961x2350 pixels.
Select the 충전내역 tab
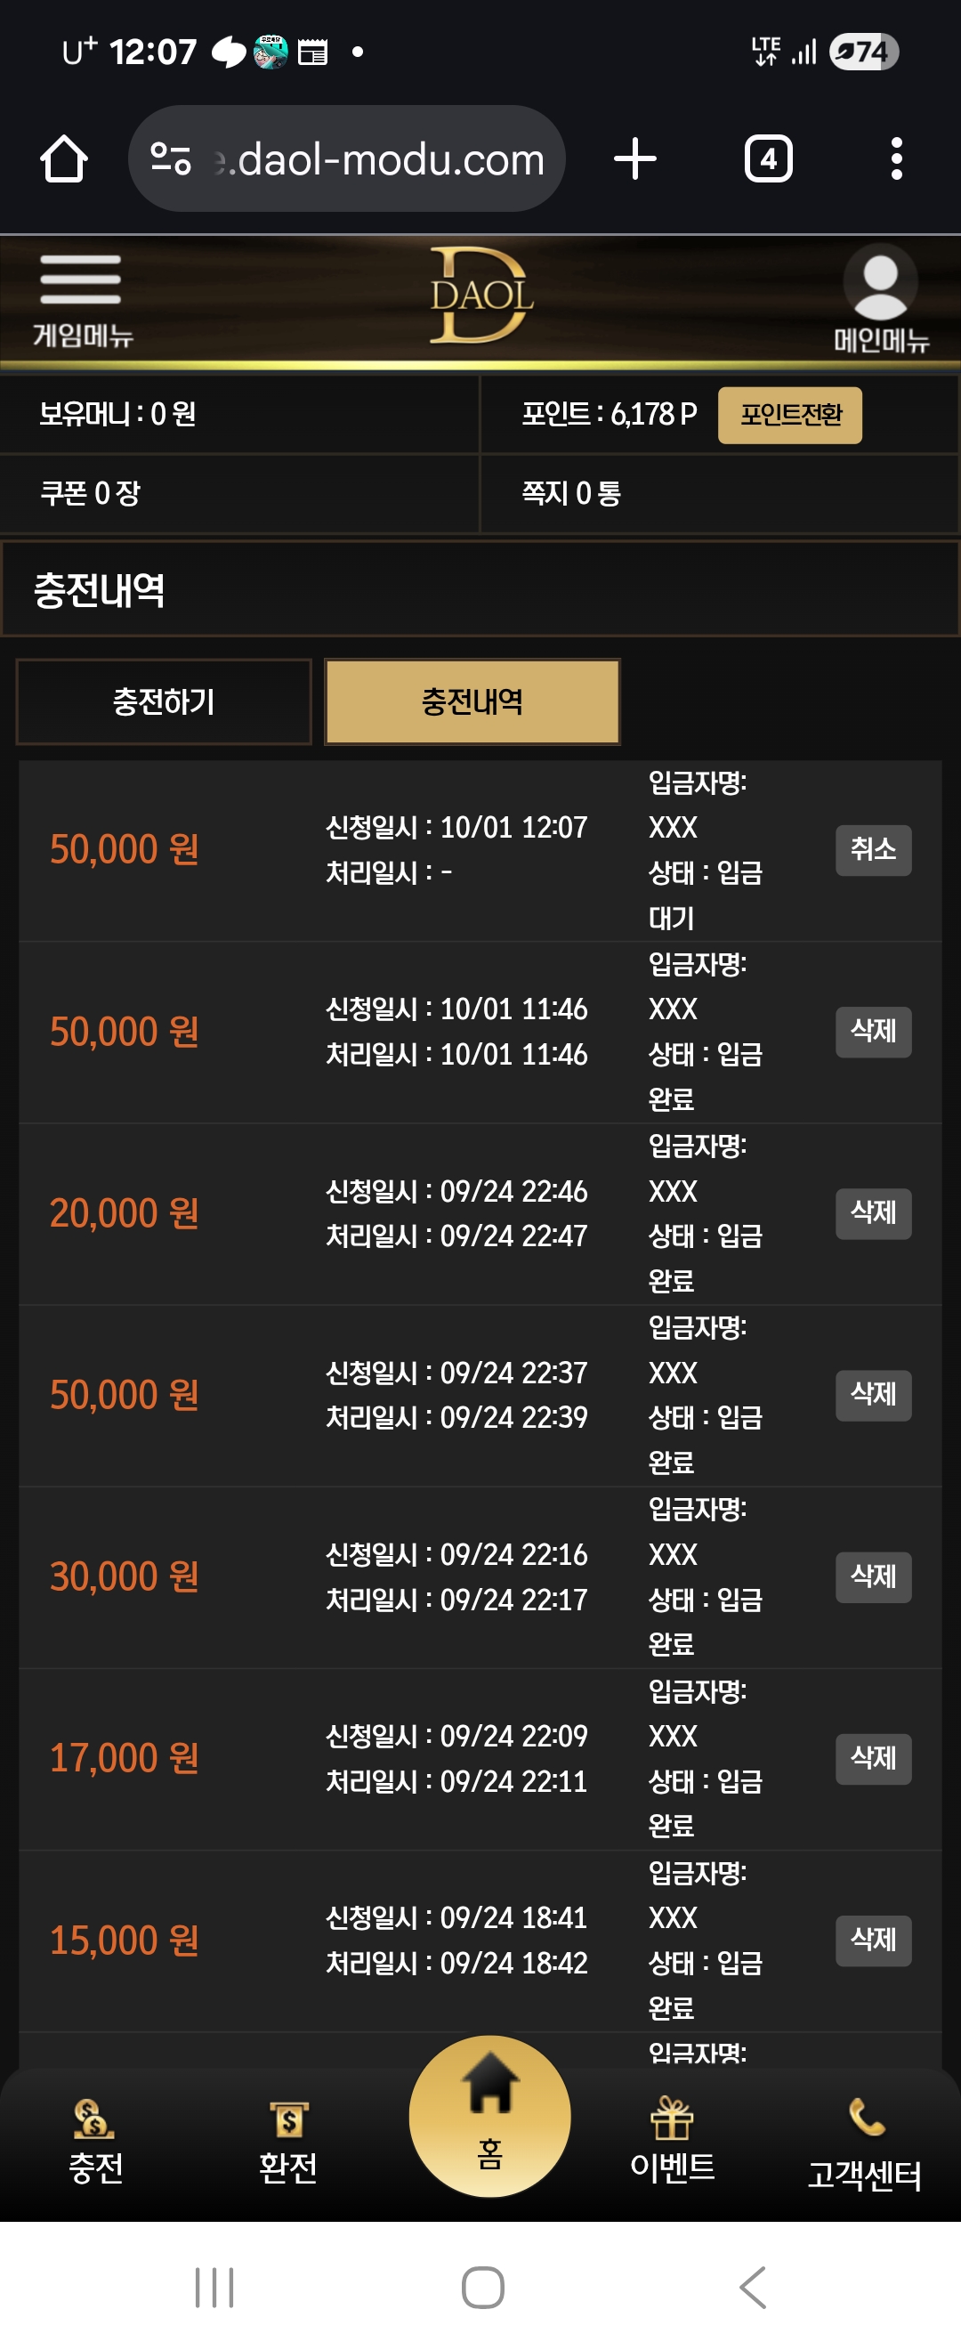tap(472, 701)
